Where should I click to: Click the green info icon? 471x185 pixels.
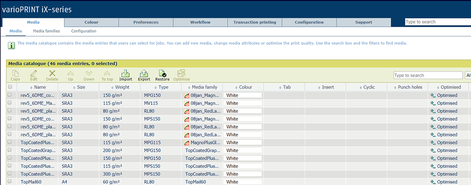(11, 46)
